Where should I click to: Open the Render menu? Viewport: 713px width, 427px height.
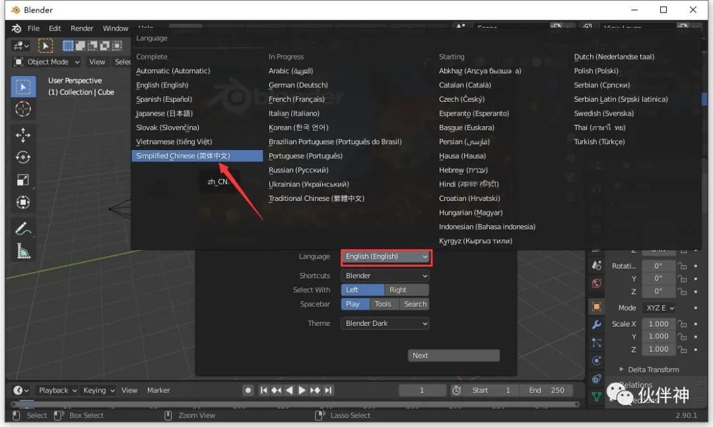(x=82, y=28)
